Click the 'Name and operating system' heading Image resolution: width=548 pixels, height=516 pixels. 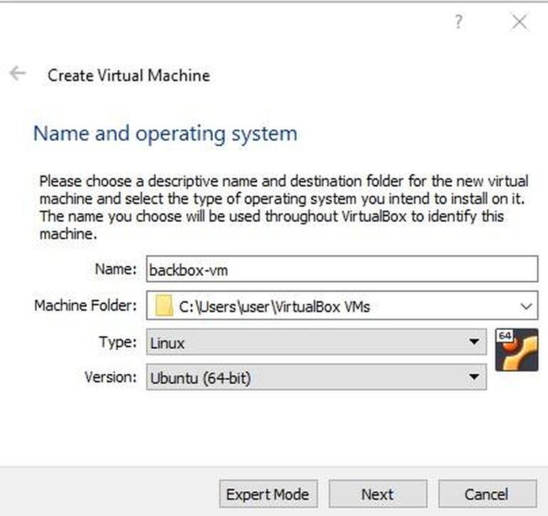tap(165, 134)
